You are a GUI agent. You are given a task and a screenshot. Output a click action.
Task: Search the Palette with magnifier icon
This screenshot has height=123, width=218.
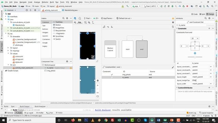63,18
